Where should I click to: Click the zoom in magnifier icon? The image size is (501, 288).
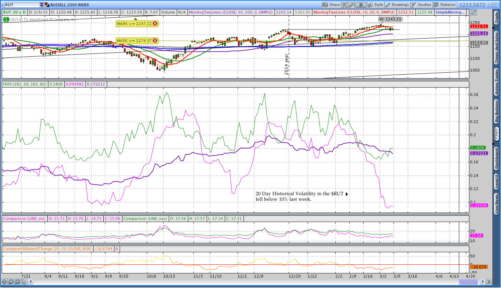tap(11, 282)
